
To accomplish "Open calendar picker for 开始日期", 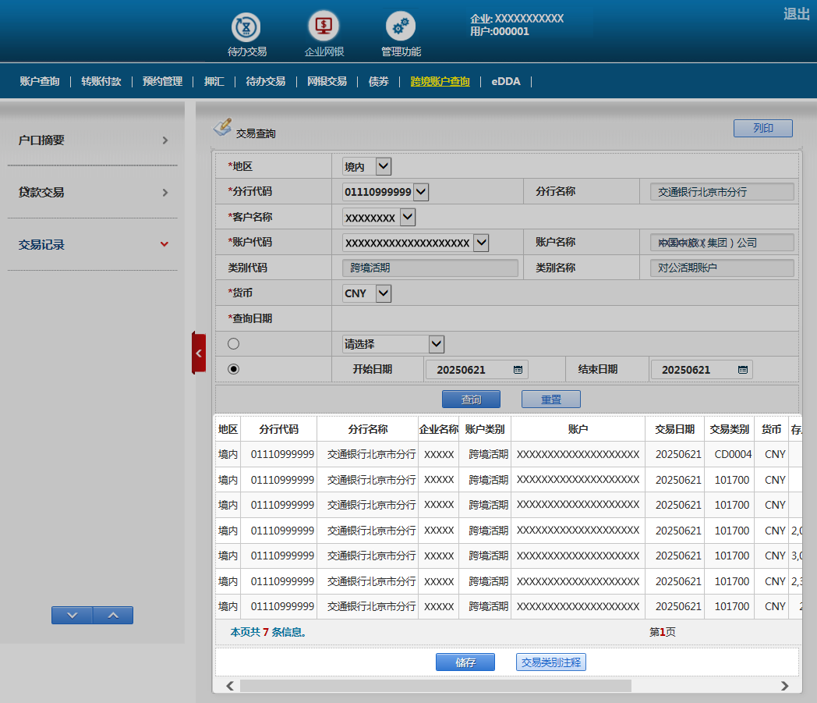I will coord(518,370).
